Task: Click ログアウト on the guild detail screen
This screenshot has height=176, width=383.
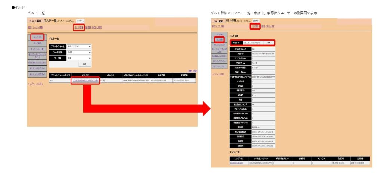Action: pyautogui.click(x=256, y=21)
